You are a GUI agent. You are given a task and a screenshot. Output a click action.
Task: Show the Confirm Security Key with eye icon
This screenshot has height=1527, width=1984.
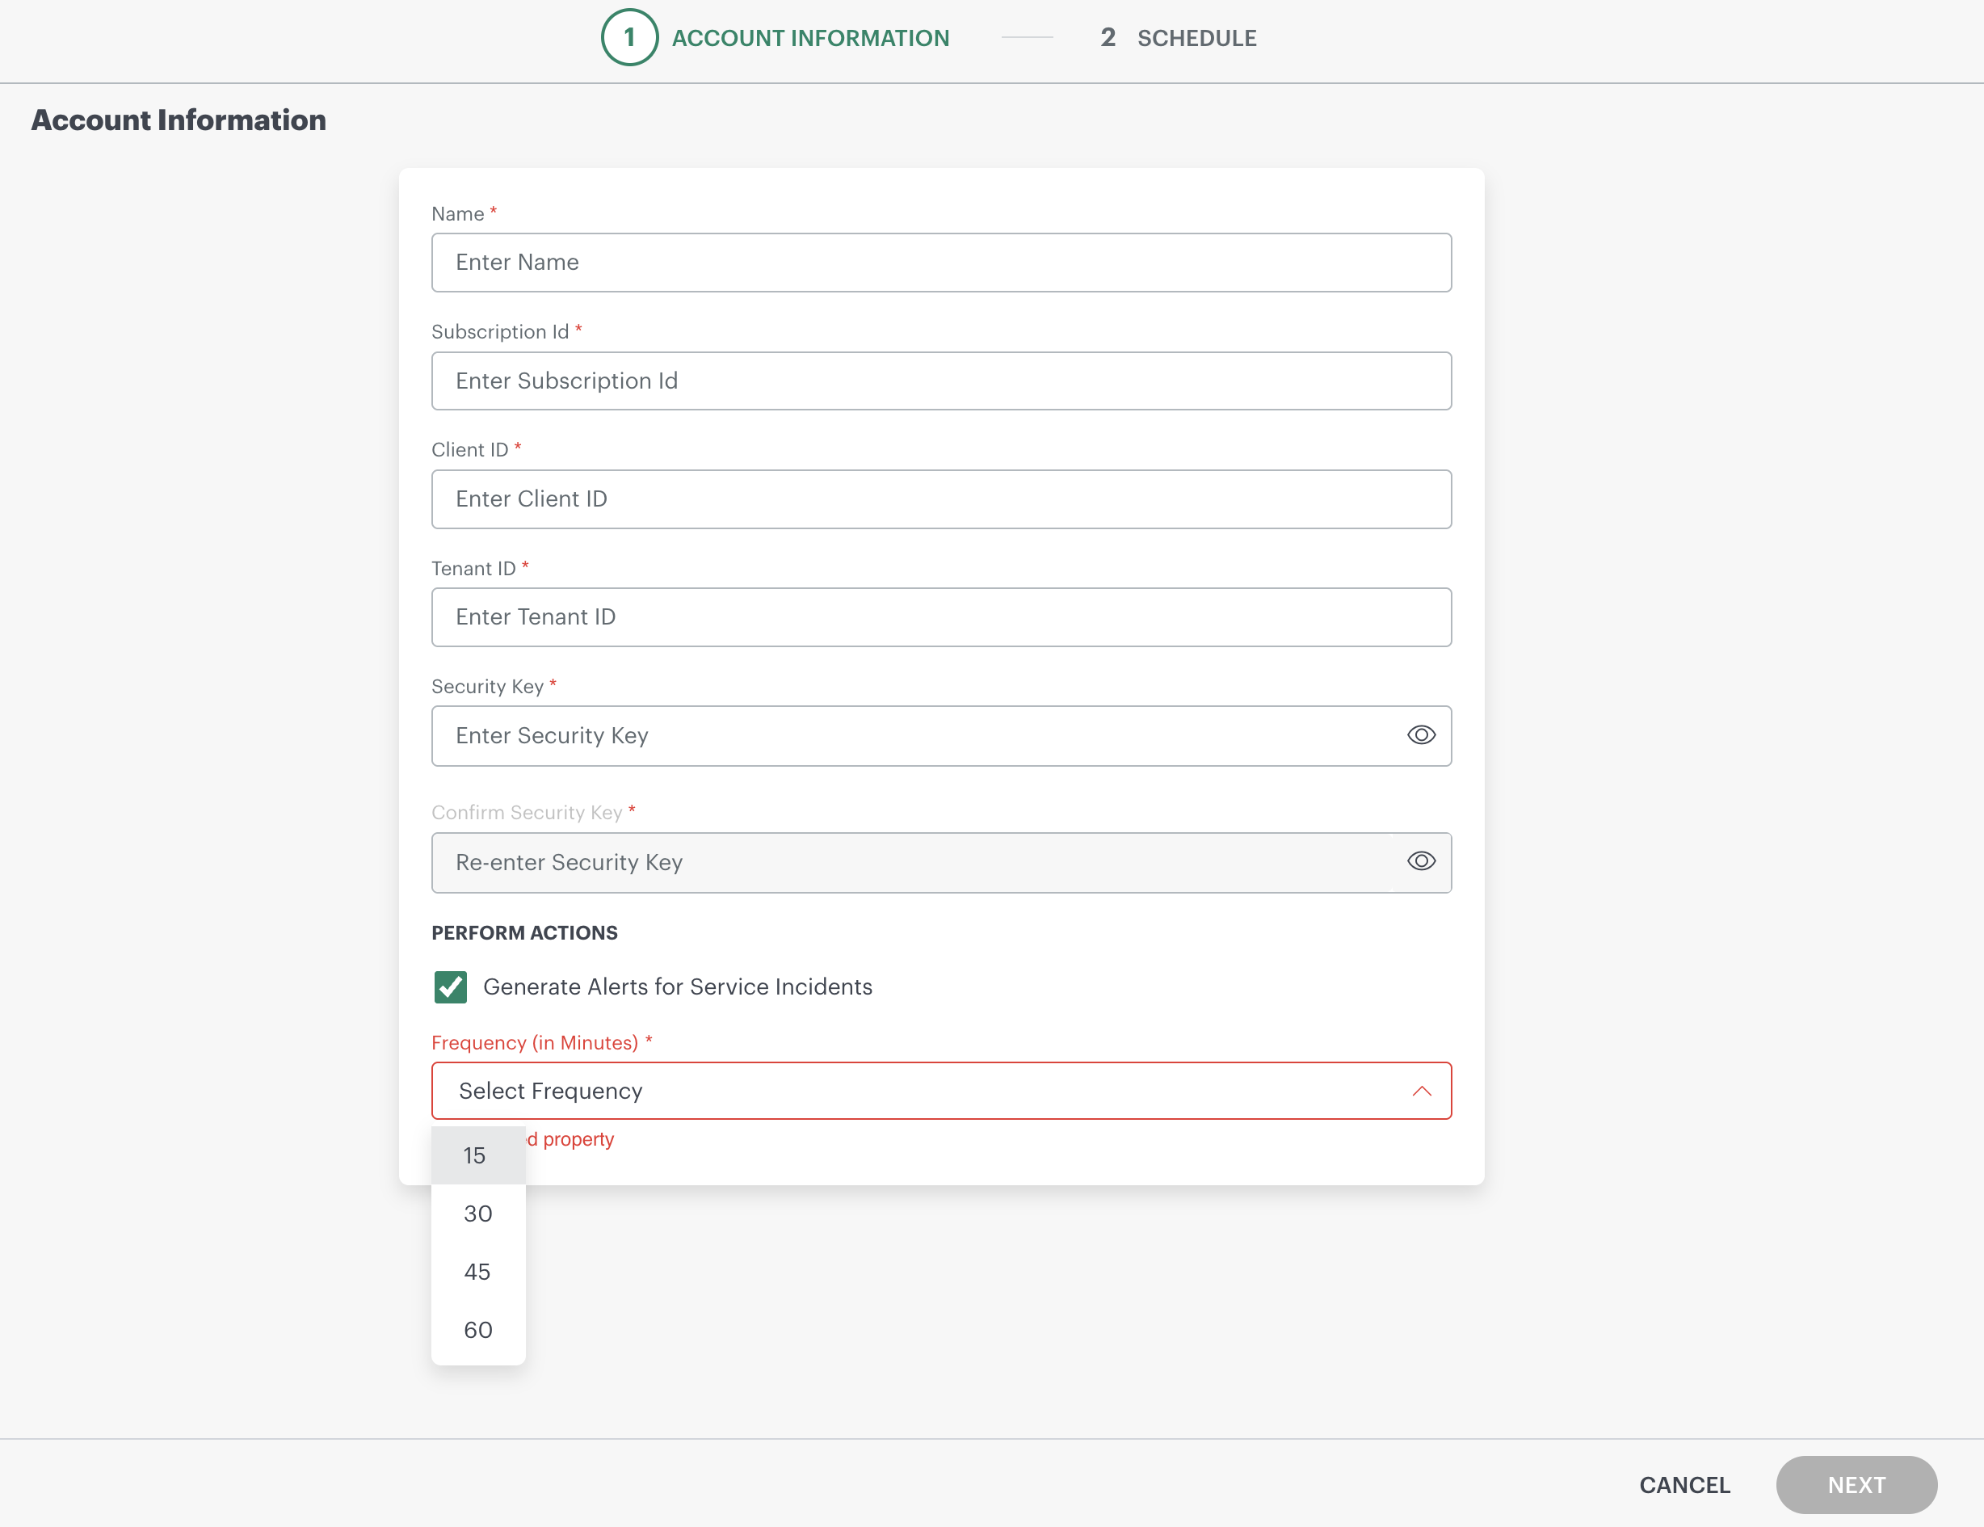pos(1421,861)
